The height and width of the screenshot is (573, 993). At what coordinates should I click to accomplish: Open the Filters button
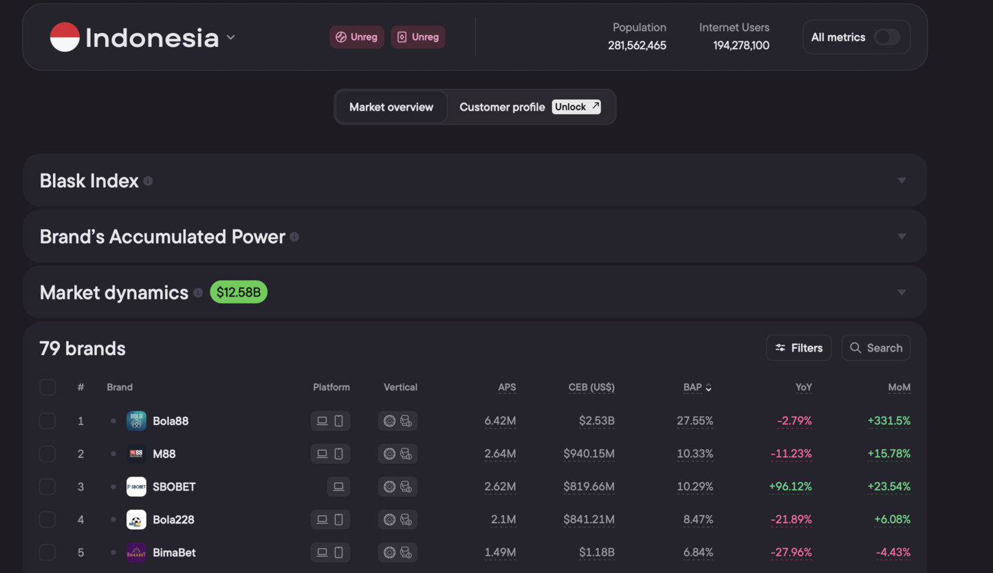798,348
